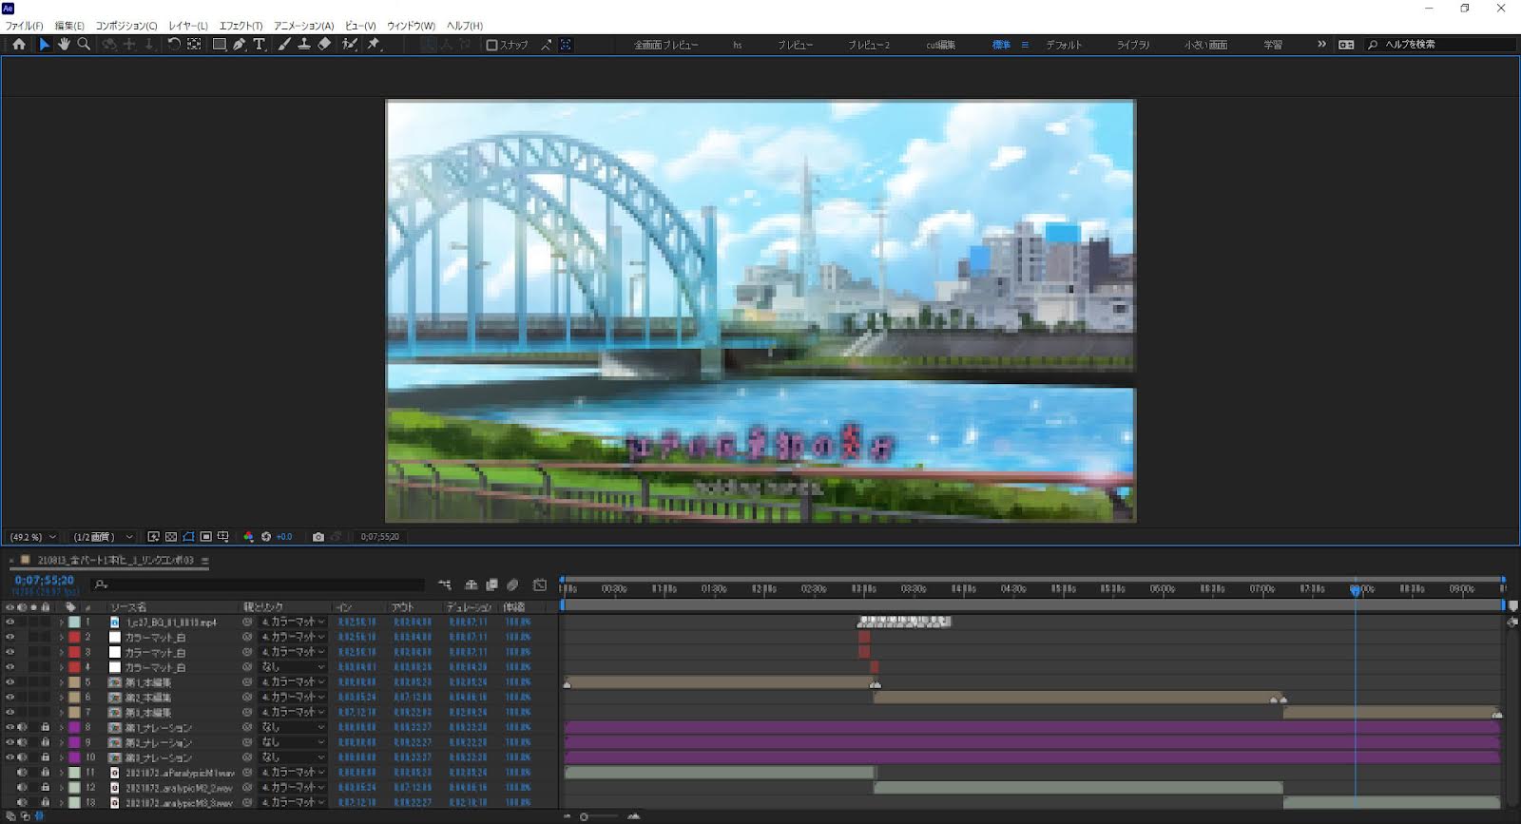Hide layer 1 video with eye icon
The width and height of the screenshot is (1521, 824).
pyautogui.click(x=10, y=623)
